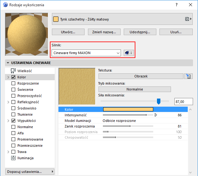Screen dimensions: 198x176
Task: Select Rozproszenie channel label
Action: tap(28, 83)
